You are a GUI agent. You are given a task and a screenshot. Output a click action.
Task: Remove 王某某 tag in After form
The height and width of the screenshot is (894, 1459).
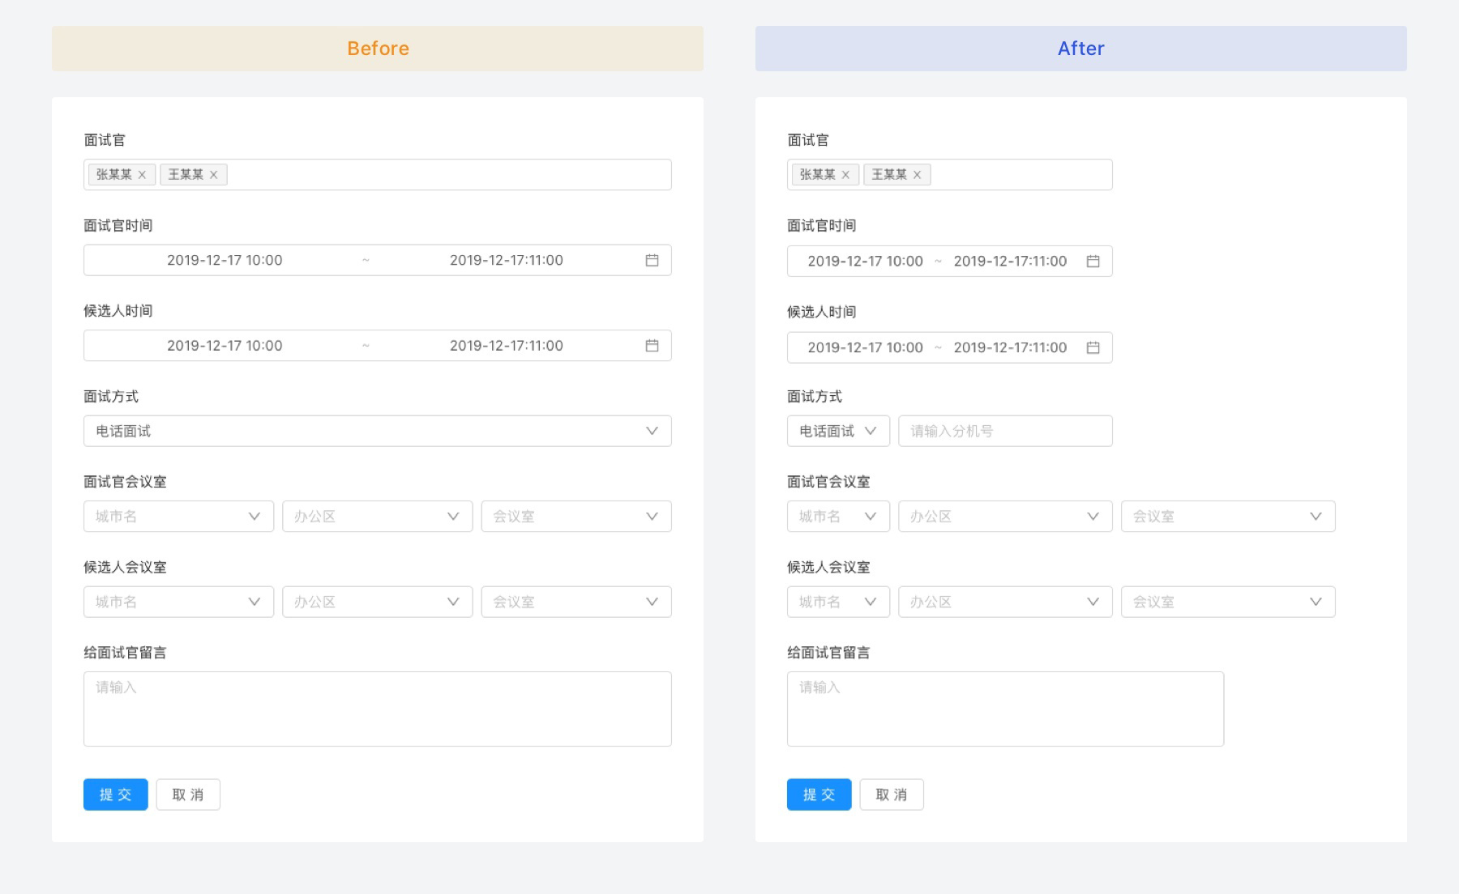(918, 175)
